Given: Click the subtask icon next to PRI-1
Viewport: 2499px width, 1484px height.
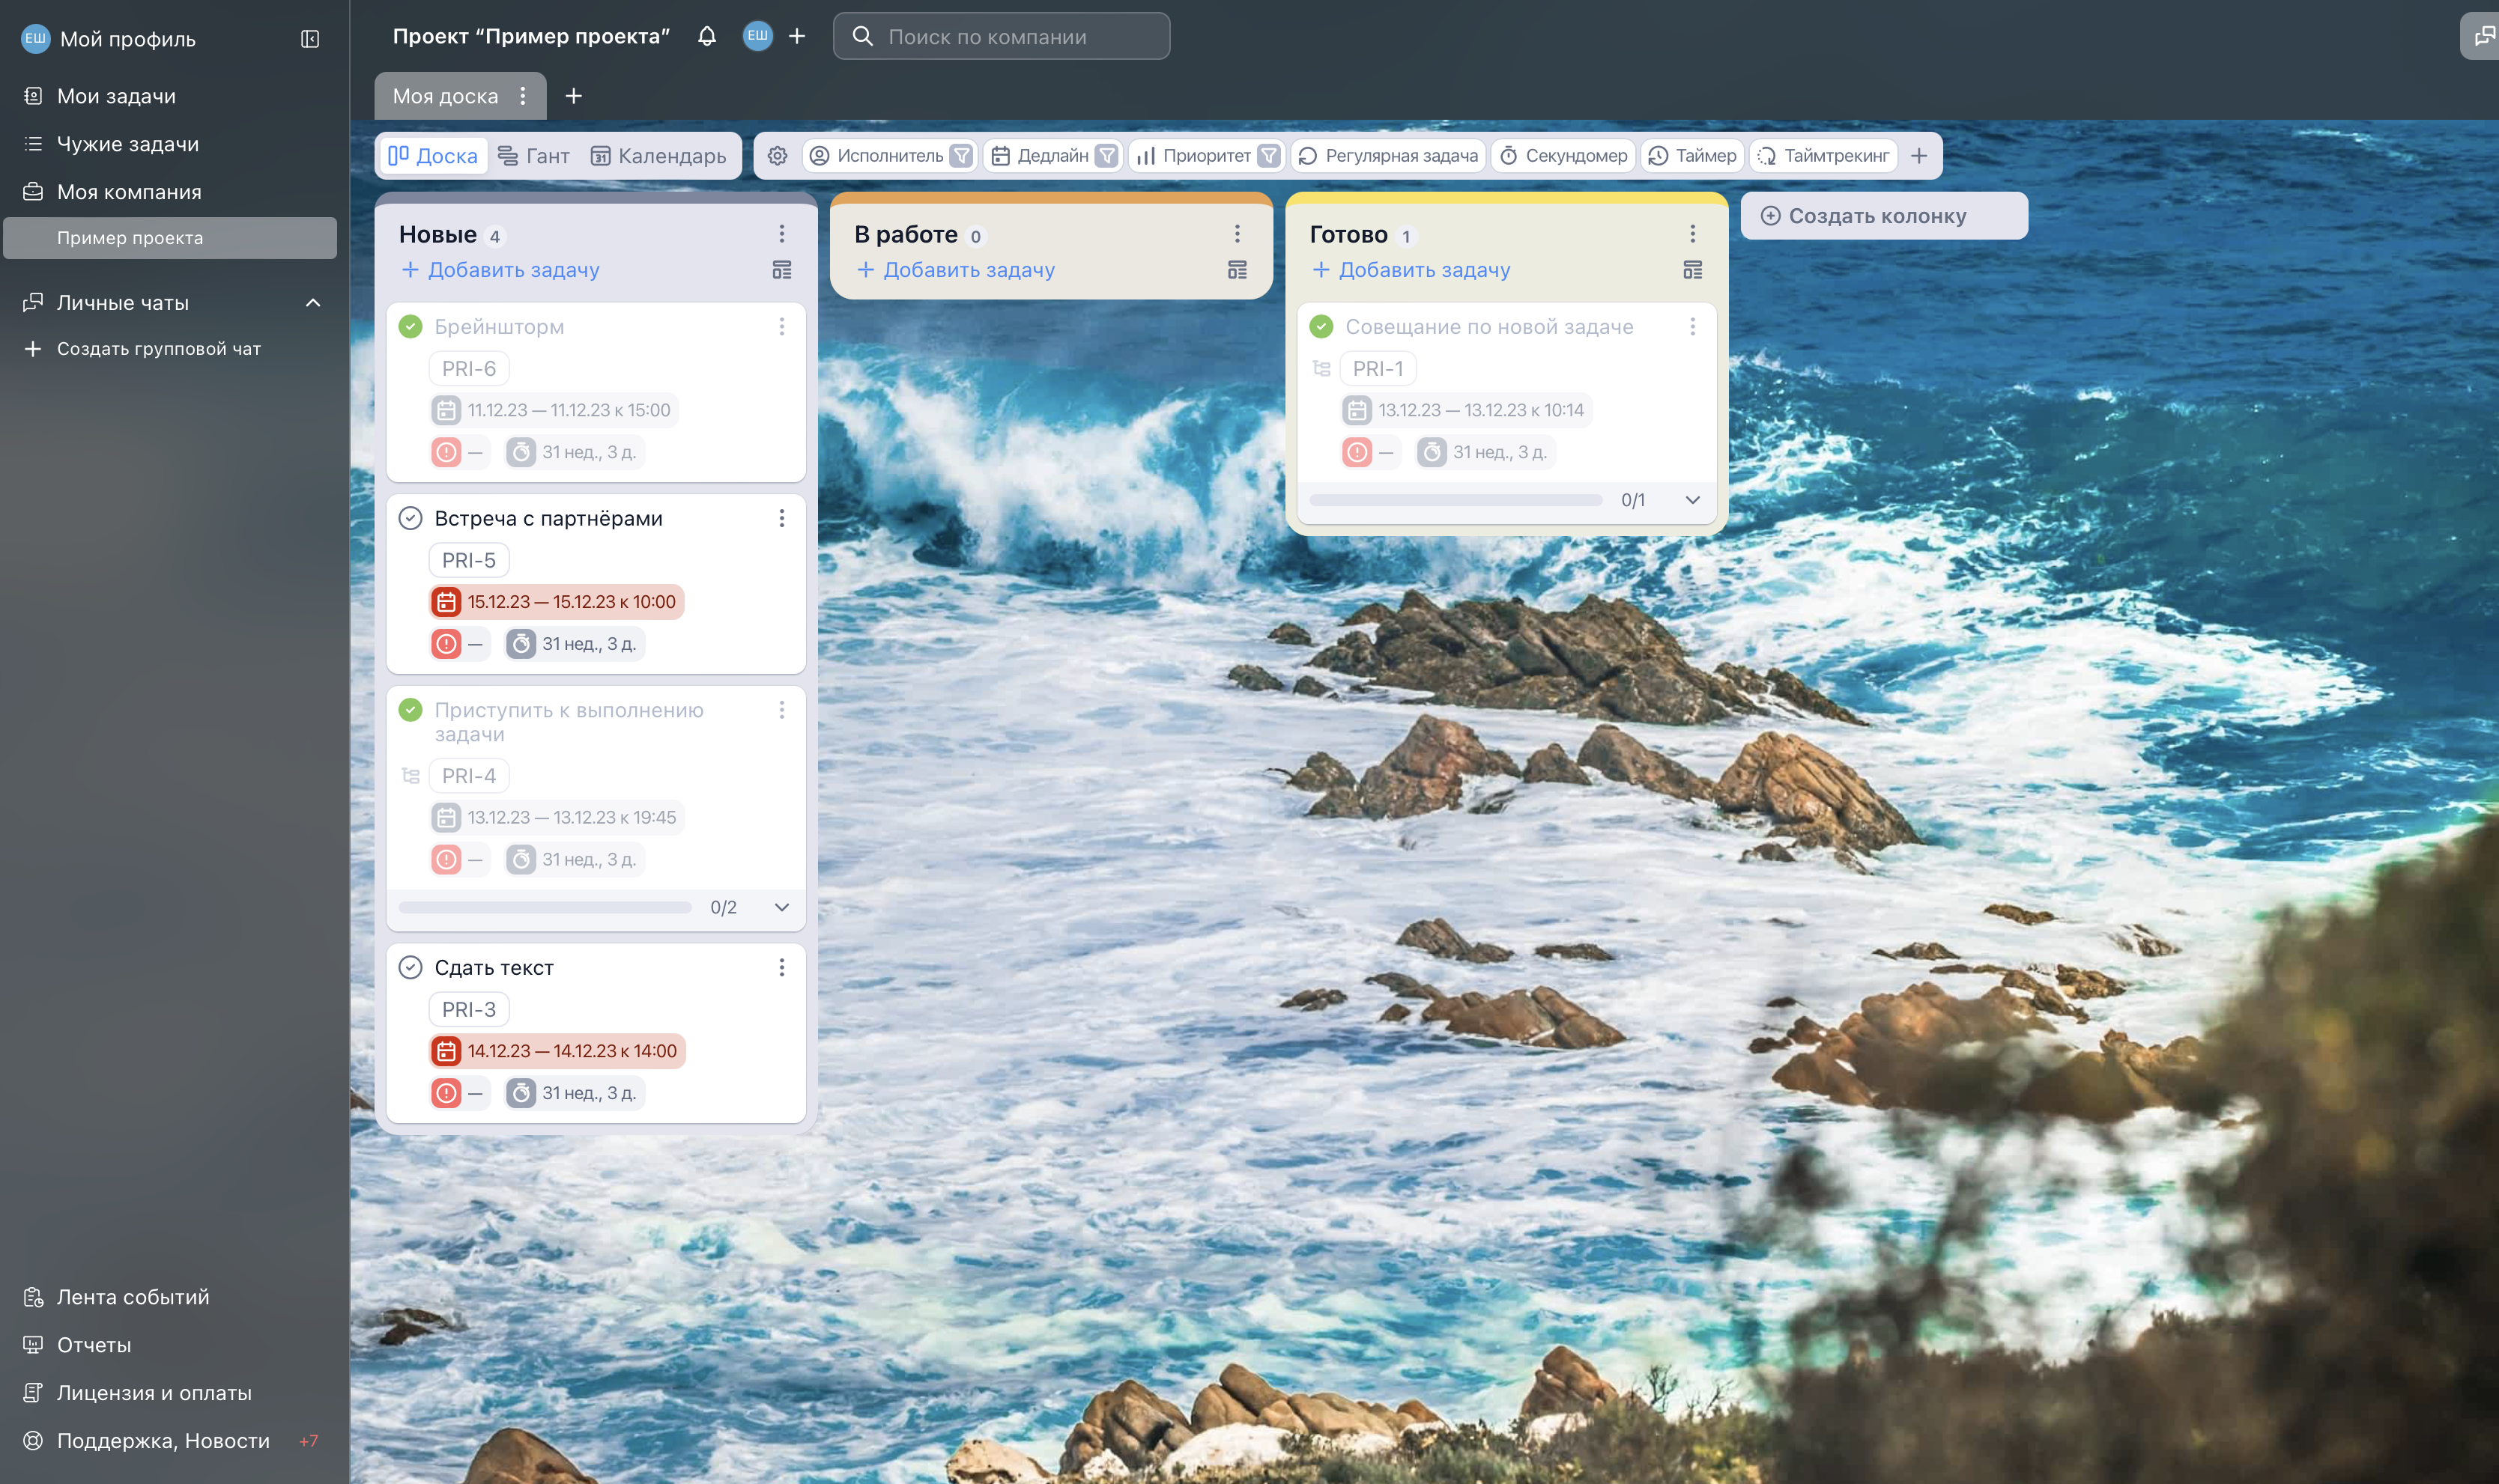Looking at the screenshot, I should pos(1321,369).
